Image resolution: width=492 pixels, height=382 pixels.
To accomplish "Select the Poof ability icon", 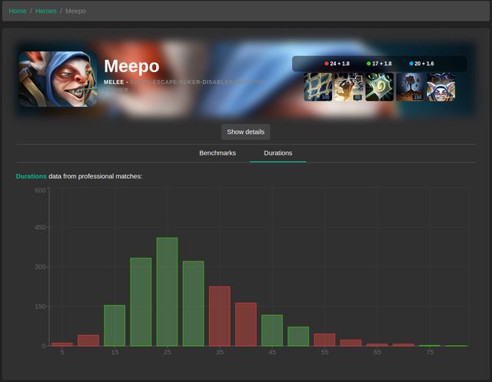I will (x=348, y=87).
